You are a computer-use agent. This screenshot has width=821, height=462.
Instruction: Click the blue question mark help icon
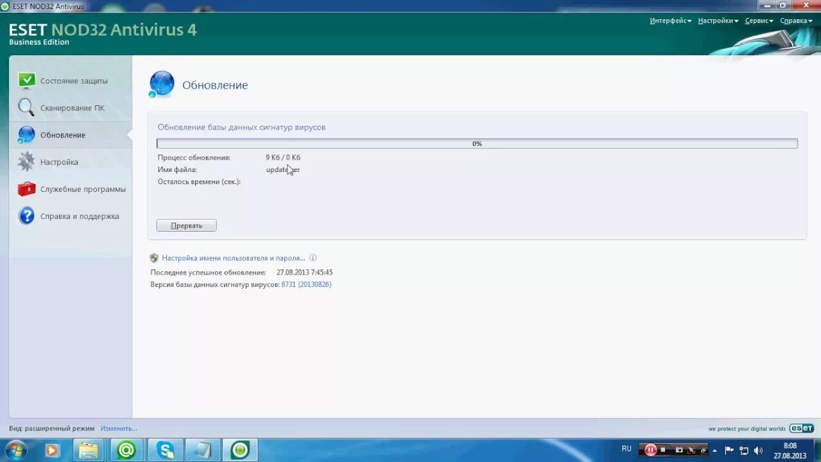tap(26, 216)
